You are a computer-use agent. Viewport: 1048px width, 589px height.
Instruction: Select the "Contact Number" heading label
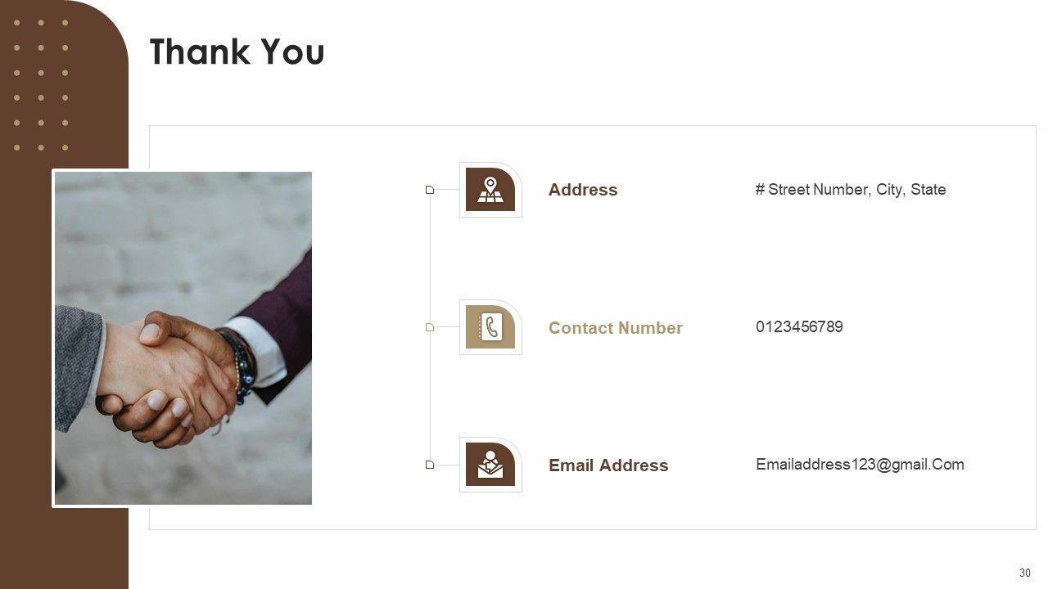615,328
